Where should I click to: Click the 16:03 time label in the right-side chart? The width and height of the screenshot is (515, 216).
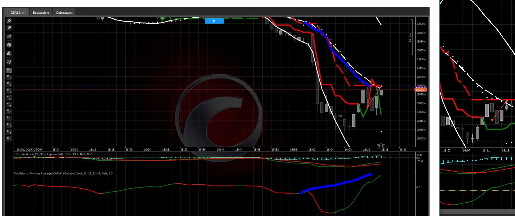click(447, 150)
